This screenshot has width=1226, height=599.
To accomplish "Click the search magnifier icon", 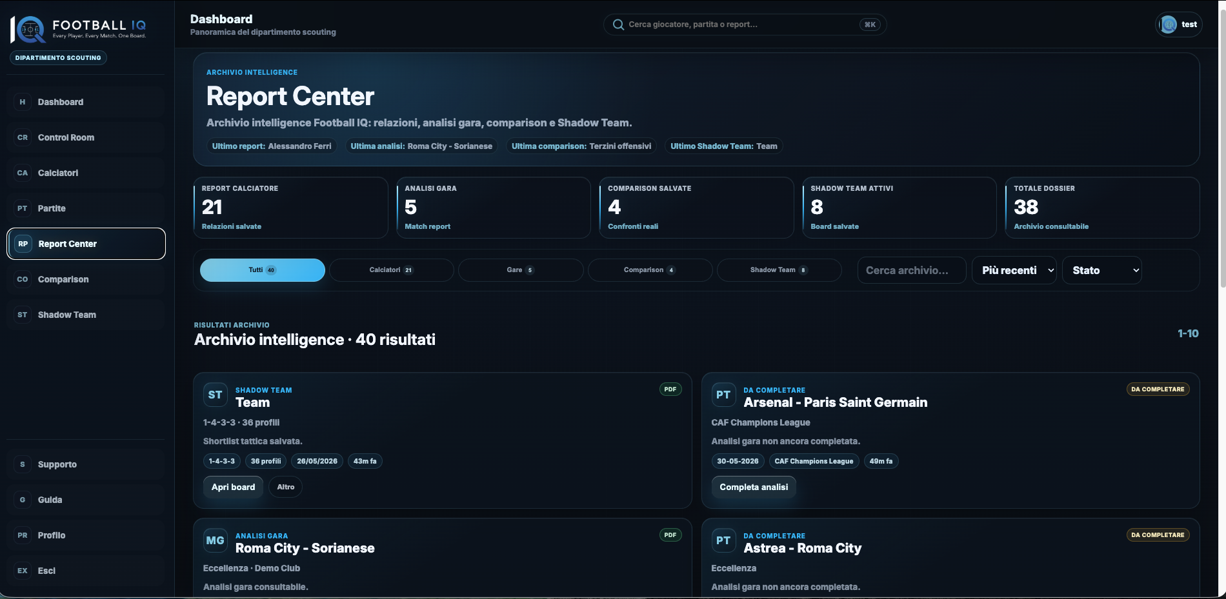I will click(618, 25).
